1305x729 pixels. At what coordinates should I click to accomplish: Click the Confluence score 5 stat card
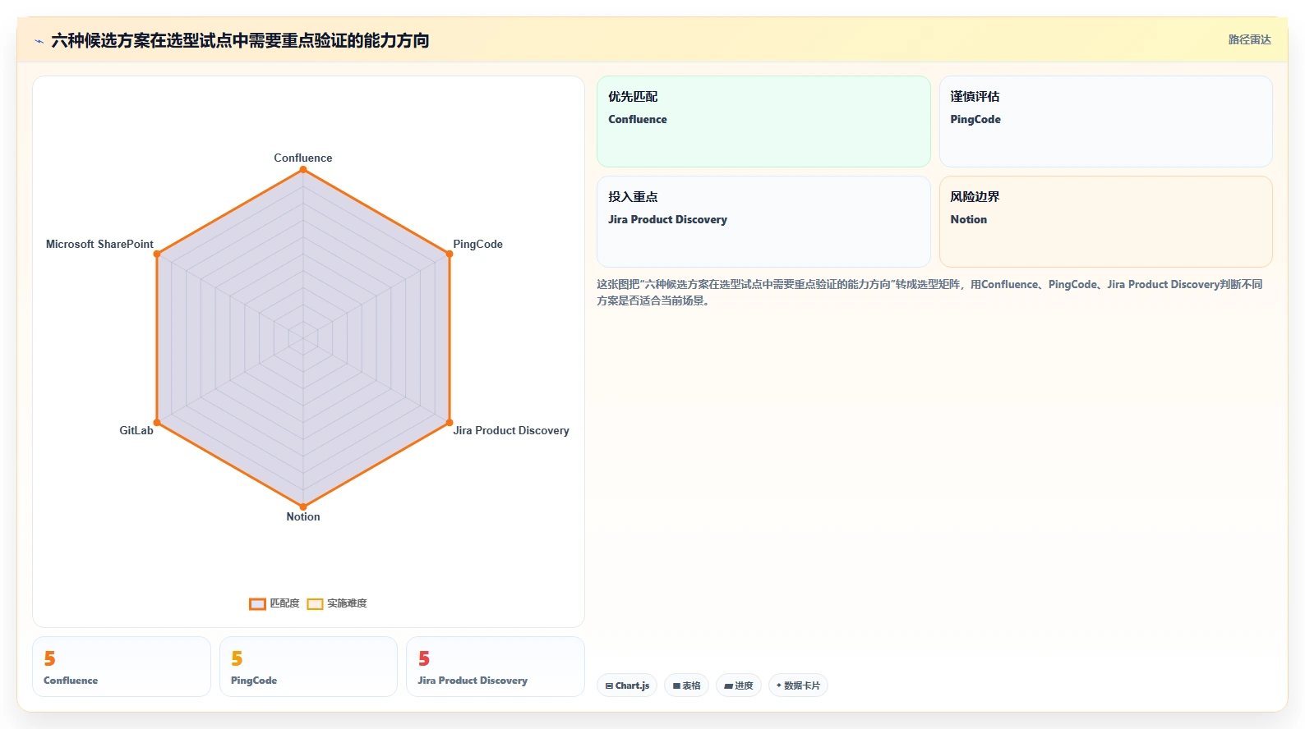(x=122, y=667)
